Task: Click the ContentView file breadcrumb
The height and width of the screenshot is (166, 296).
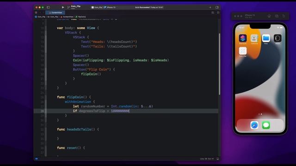Action: coord(67,17)
